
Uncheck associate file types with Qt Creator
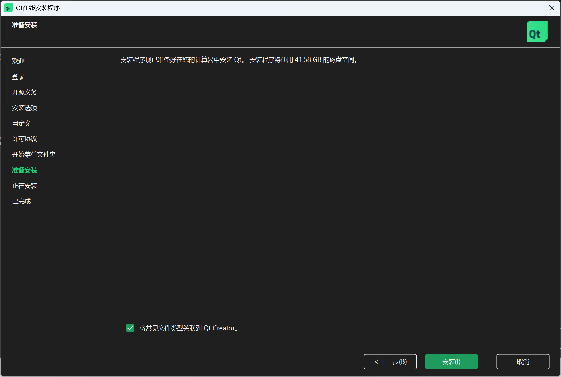(130, 328)
